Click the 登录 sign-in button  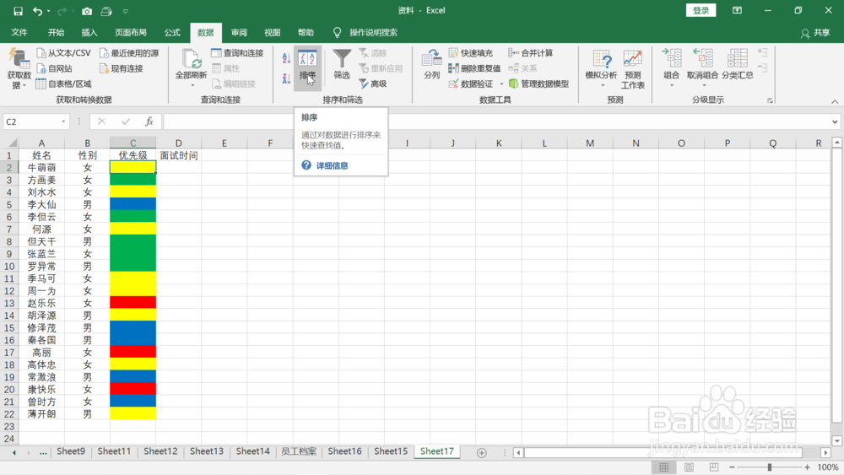coord(701,10)
